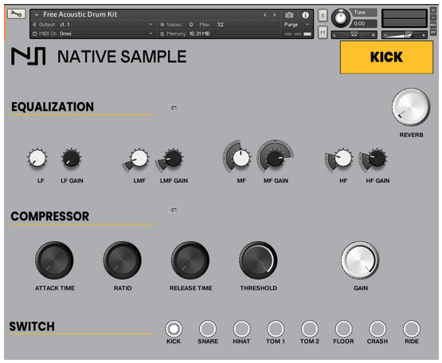This screenshot has width=442, height=363.
Task: Open the Output st.1 dropdown
Action: pyautogui.click(x=93, y=25)
